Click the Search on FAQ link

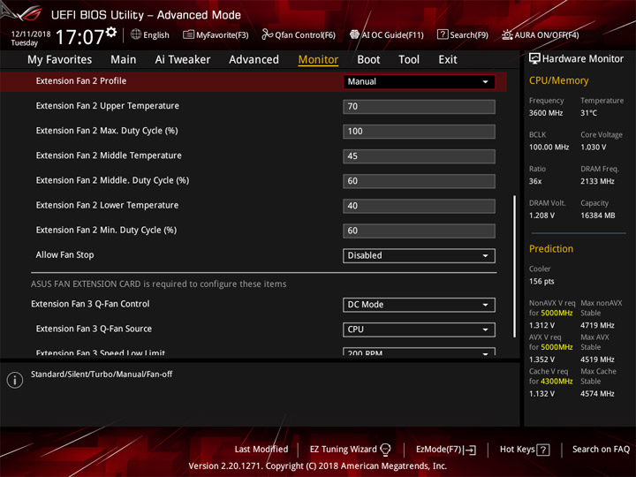(x=602, y=450)
